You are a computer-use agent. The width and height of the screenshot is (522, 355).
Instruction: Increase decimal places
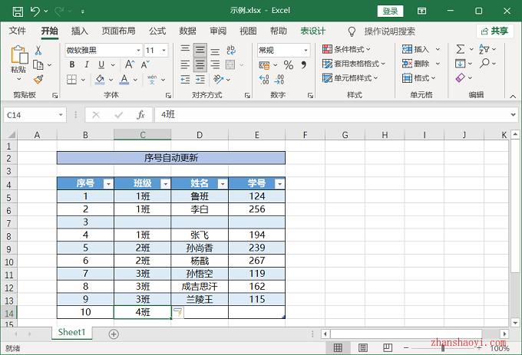tap(264, 80)
